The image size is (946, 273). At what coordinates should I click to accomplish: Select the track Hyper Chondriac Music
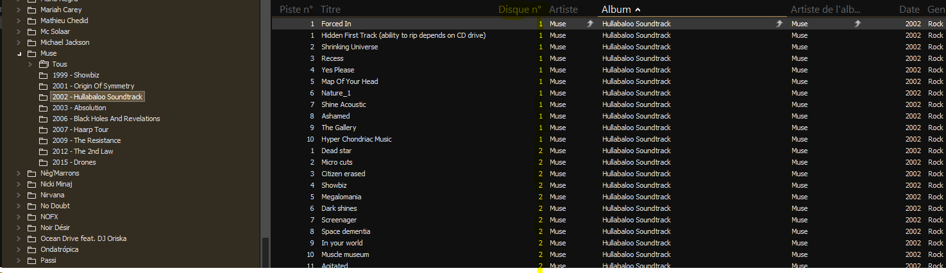coord(357,139)
